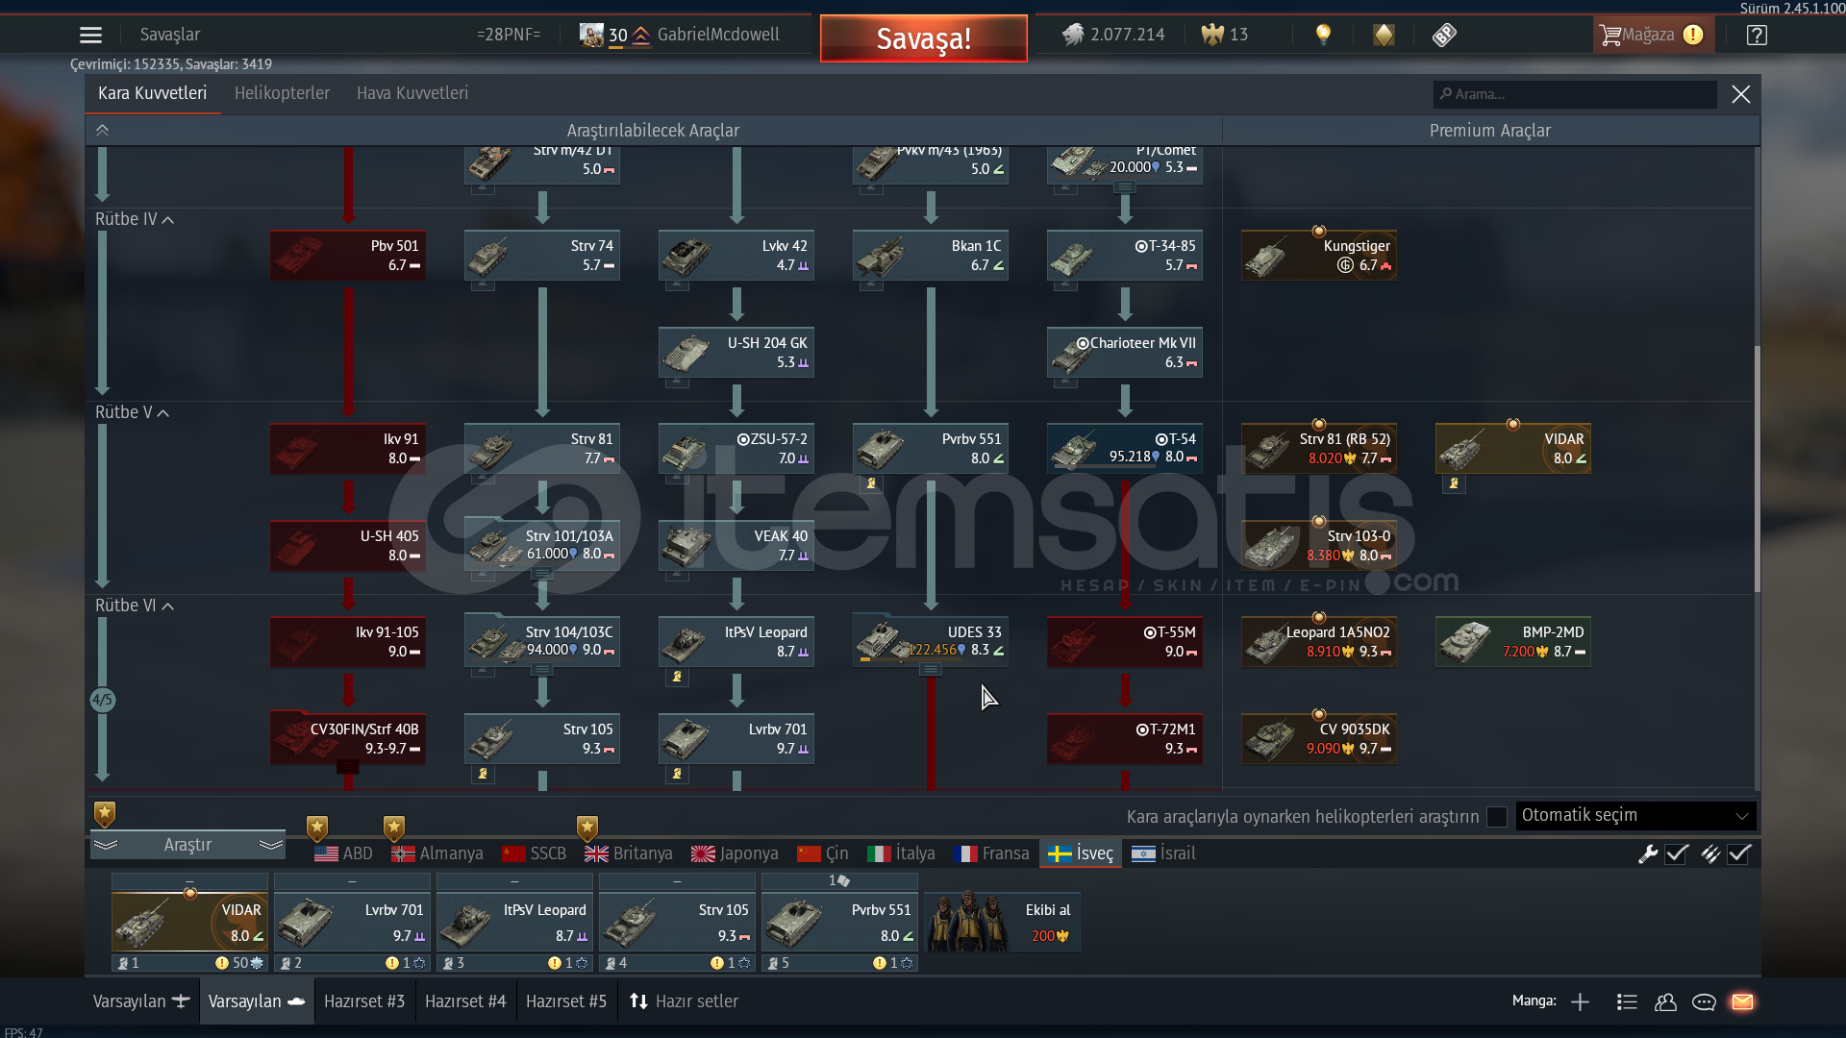
Task: Open the Otomatik seçim dropdown
Action: (1635, 816)
